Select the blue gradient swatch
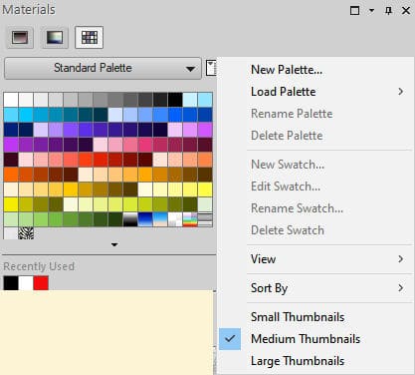 point(145,219)
